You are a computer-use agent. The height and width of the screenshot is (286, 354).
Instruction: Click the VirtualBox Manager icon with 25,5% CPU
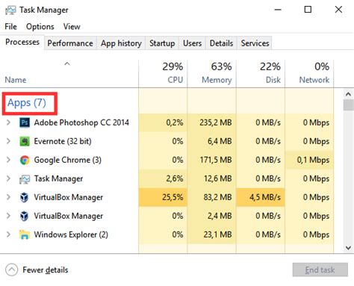coord(24,197)
